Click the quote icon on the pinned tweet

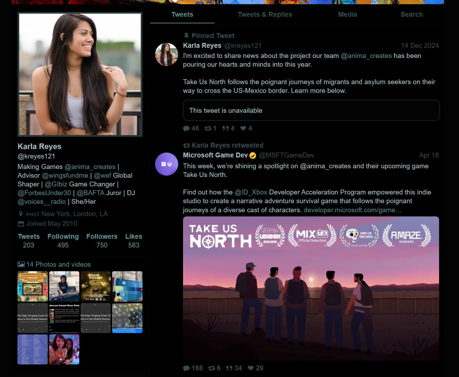pyautogui.click(x=225, y=128)
